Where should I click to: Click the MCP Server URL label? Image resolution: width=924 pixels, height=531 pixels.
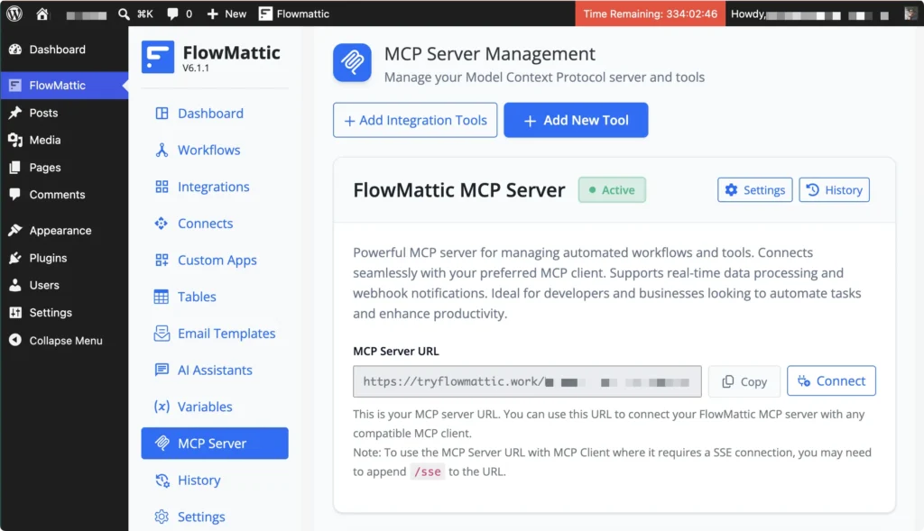coord(396,352)
